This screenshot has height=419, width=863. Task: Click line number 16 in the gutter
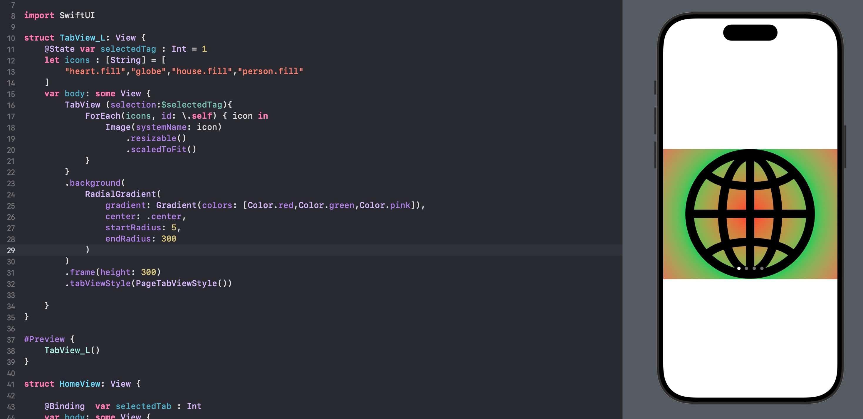click(11, 105)
